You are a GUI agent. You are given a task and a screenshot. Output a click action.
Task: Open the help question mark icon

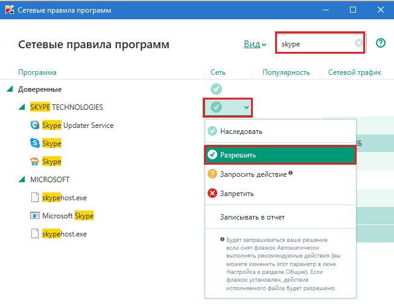[381, 43]
